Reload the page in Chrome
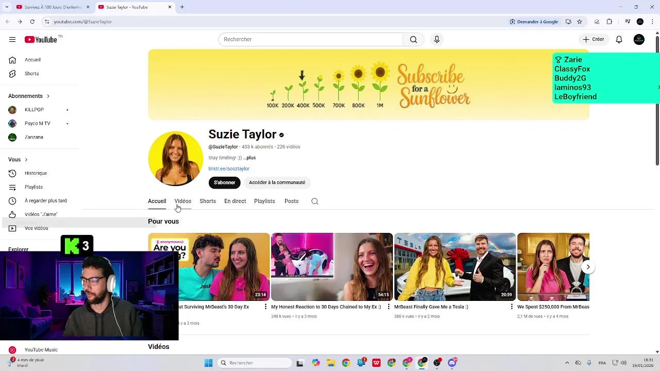 point(32,22)
